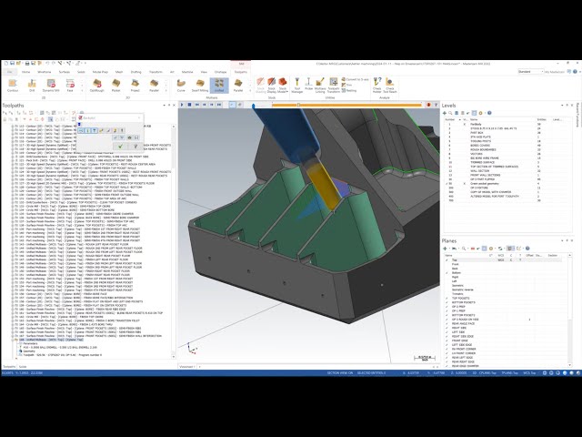Choose the Face toolpath icon

(70, 85)
